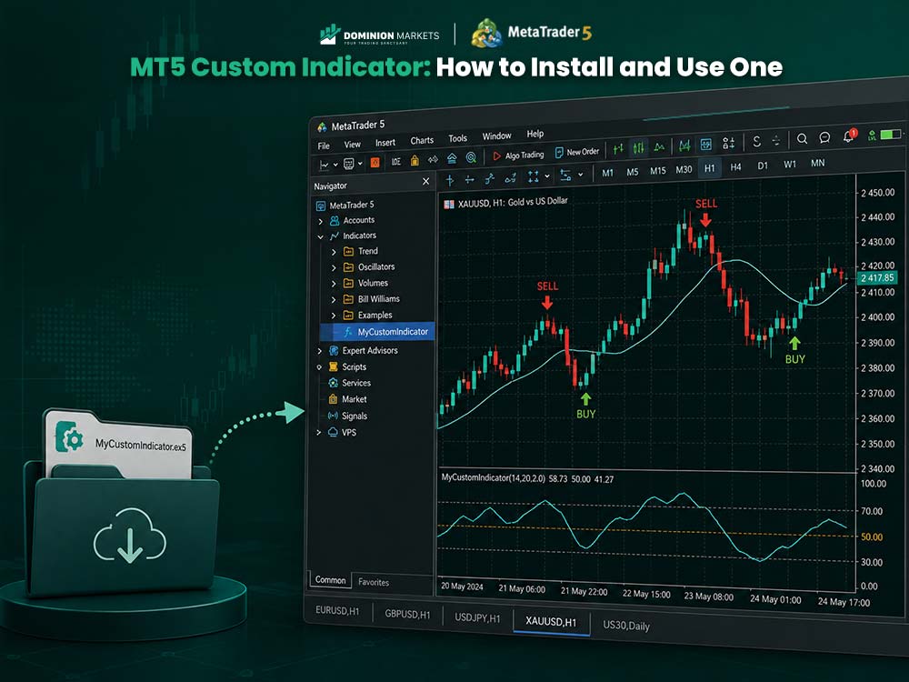Image resolution: width=909 pixels, height=682 pixels.
Task: Switch to Favorites tab in Navigator
Action: tap(374, 582)
